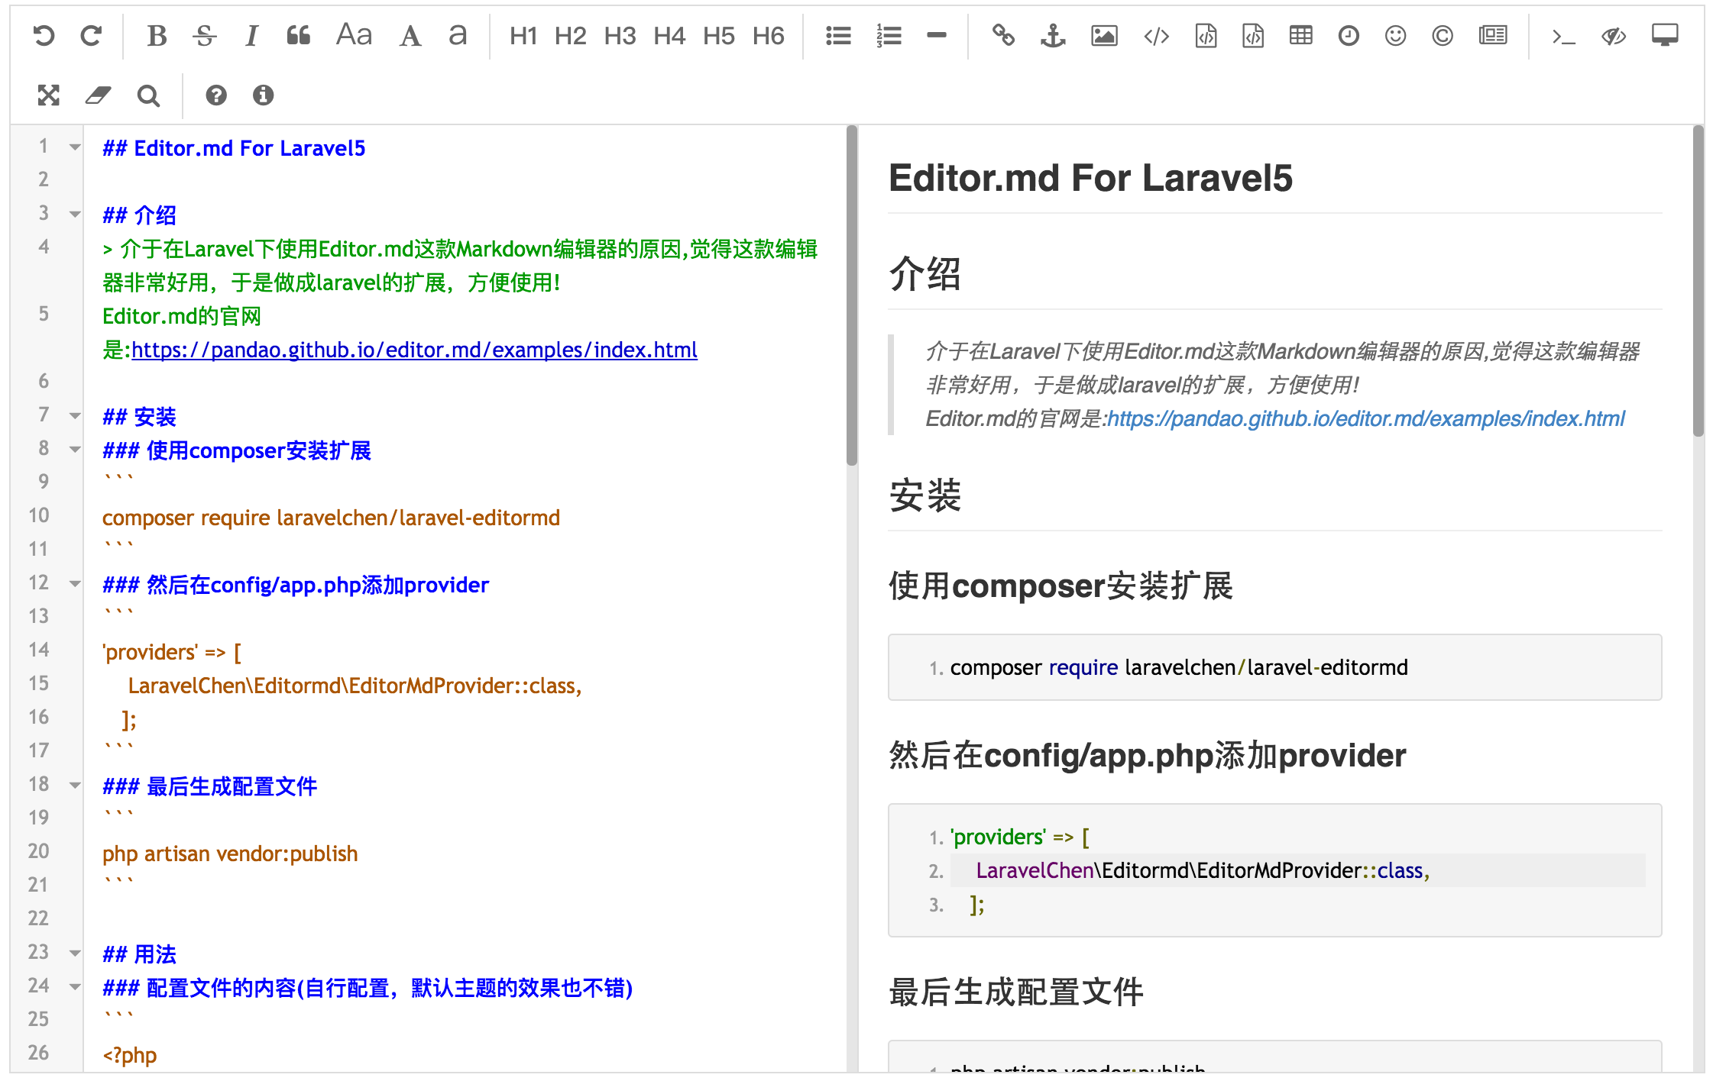Collapse the fold at line 12
The width and height of the screenshot is (1713, 1081).
tap(75, 584)
